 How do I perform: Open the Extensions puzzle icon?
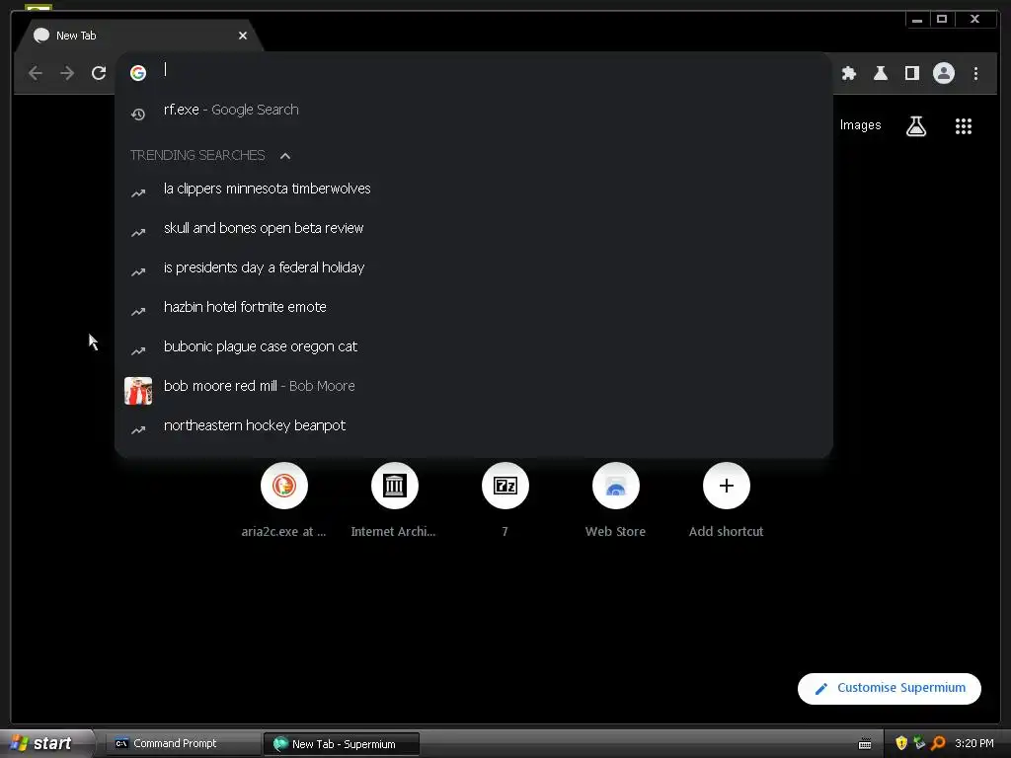(849, 73)
